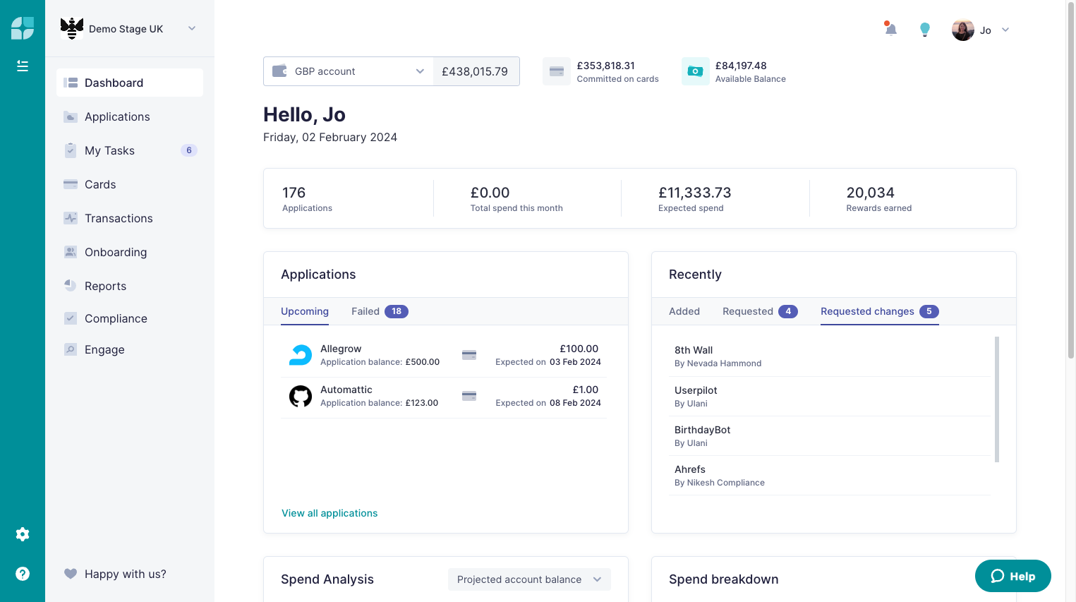Image resolution: width=1076 pixels, height=602 pixels.
Task: Open My Tasks in the sidebar
Action: point(130,150)
